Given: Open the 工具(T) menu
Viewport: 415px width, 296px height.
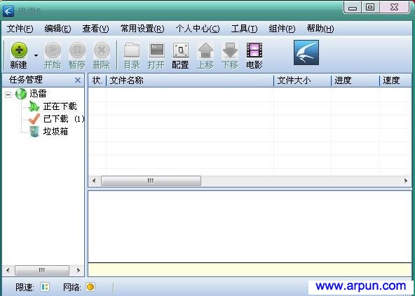Looking at the screenshot, I should point(244,29).
